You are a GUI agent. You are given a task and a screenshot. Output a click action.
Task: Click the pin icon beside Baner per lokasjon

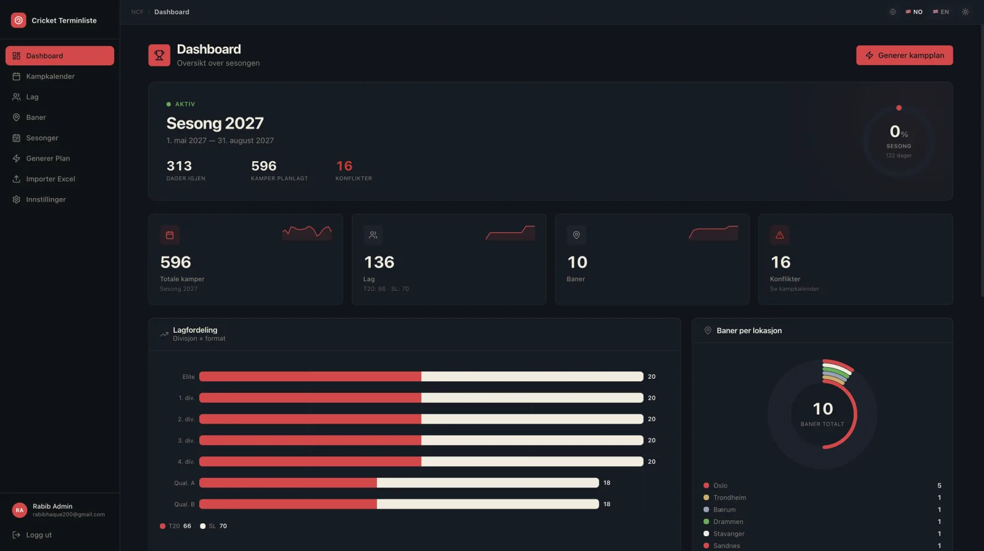click(x=708, y=330)
